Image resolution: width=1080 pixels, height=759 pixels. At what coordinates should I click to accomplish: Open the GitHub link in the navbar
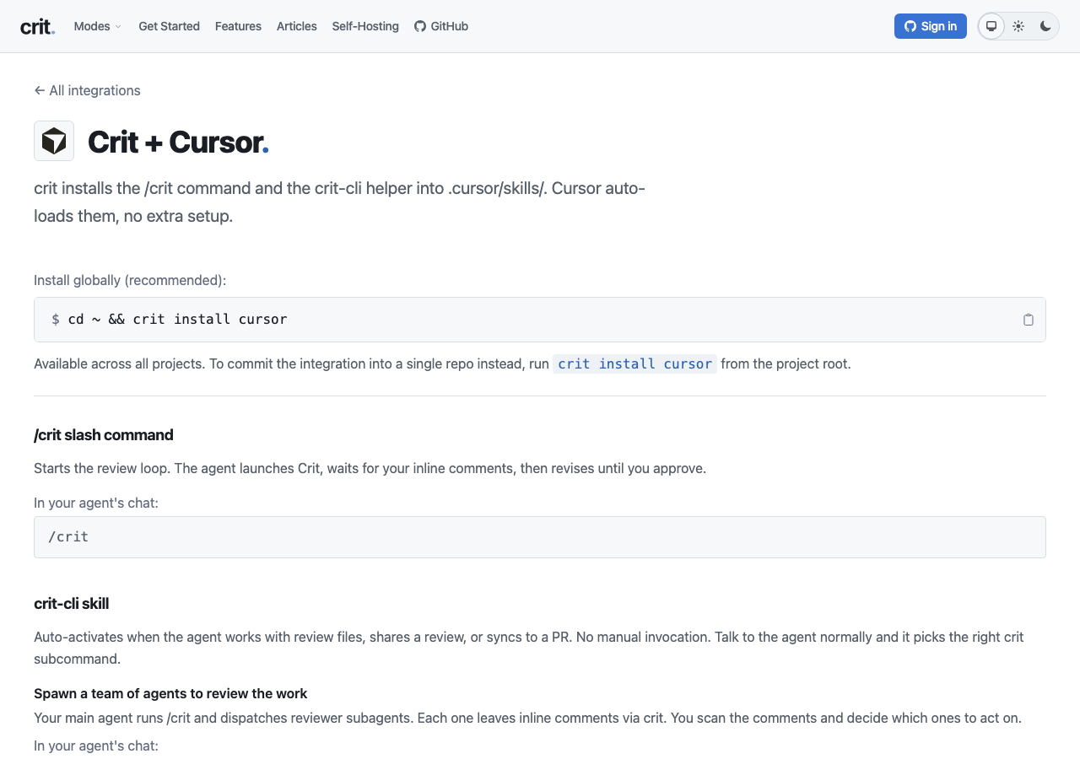(x=441, y=26)
